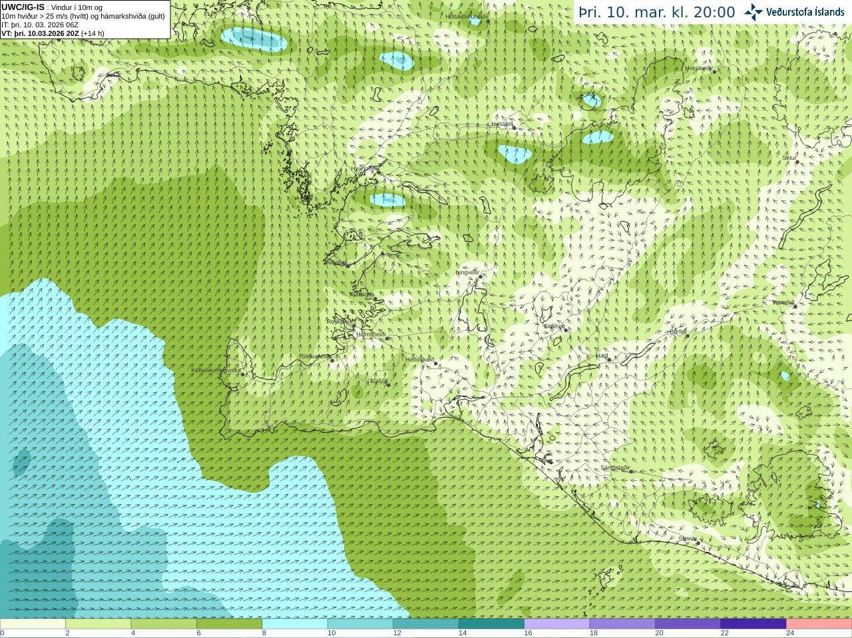The width and height of the screenshot is (852, 638).
Task: Click the Holtavörðuheiði station marker
Action: click(488, 21)
